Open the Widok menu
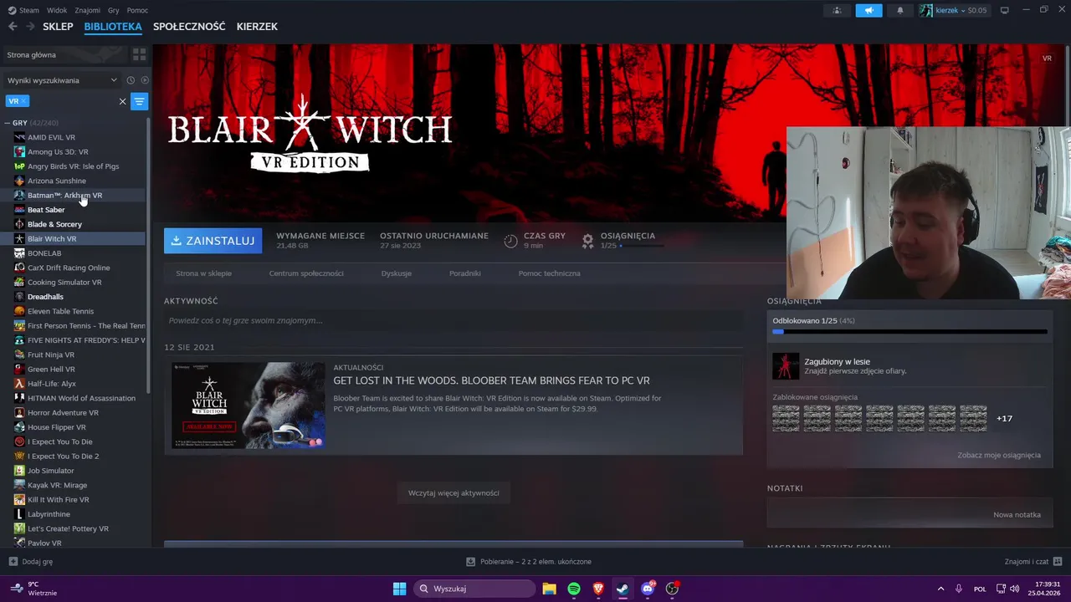This screenshot has height=602, width=1071. tap(57, 10)
